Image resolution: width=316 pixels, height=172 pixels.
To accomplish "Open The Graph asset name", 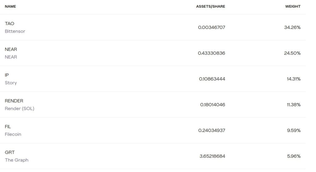I will [16, 160].
